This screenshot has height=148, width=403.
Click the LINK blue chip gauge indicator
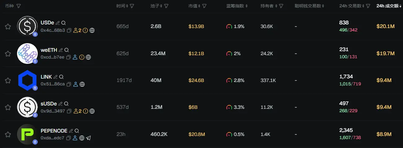pos(229,80)
